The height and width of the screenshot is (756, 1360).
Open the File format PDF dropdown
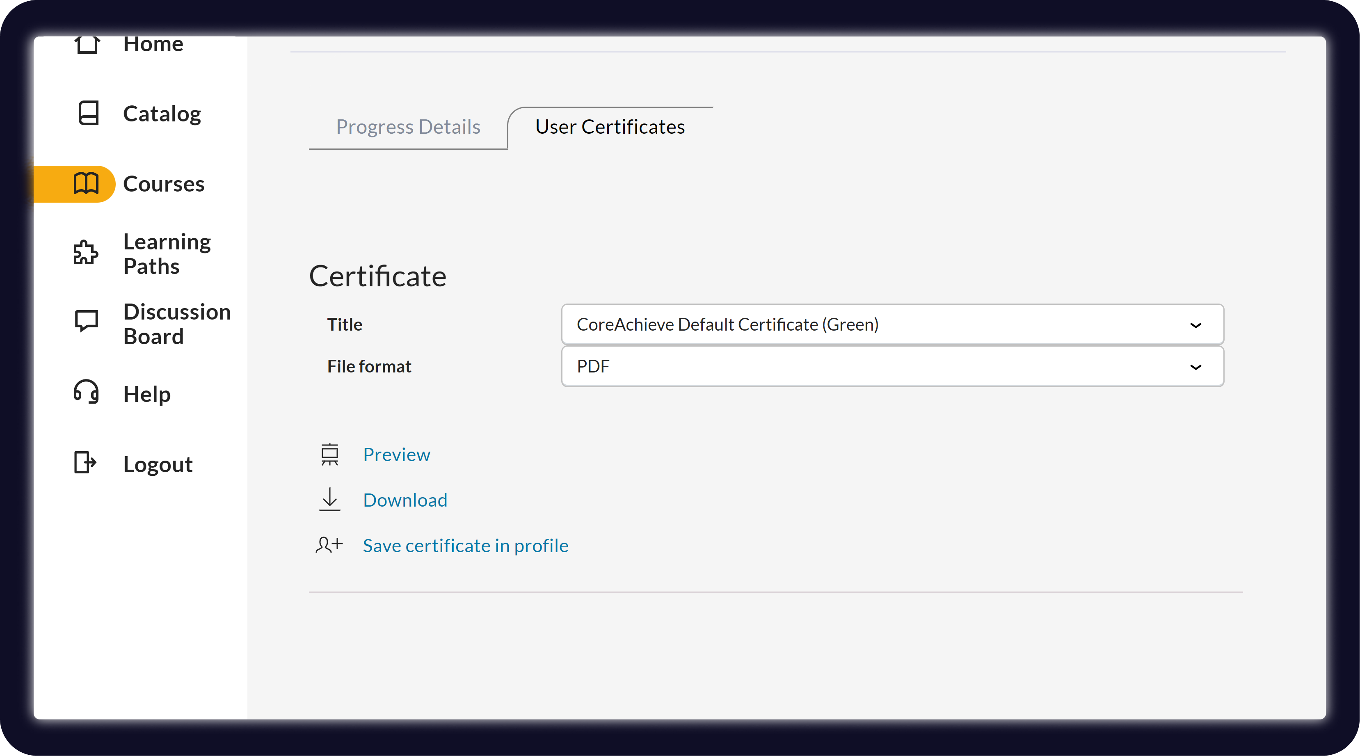pyautogui.click(x=892, y=366)
